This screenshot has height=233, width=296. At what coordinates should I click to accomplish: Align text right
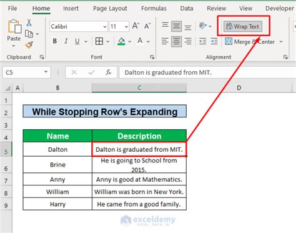[x=188, y=41]
